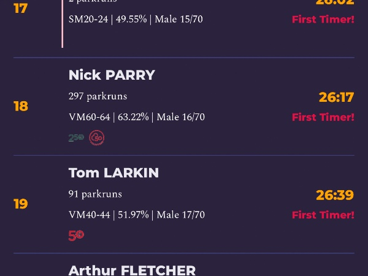
Task: Click the volunteer 50 heart badge
Action: (97, 137)
